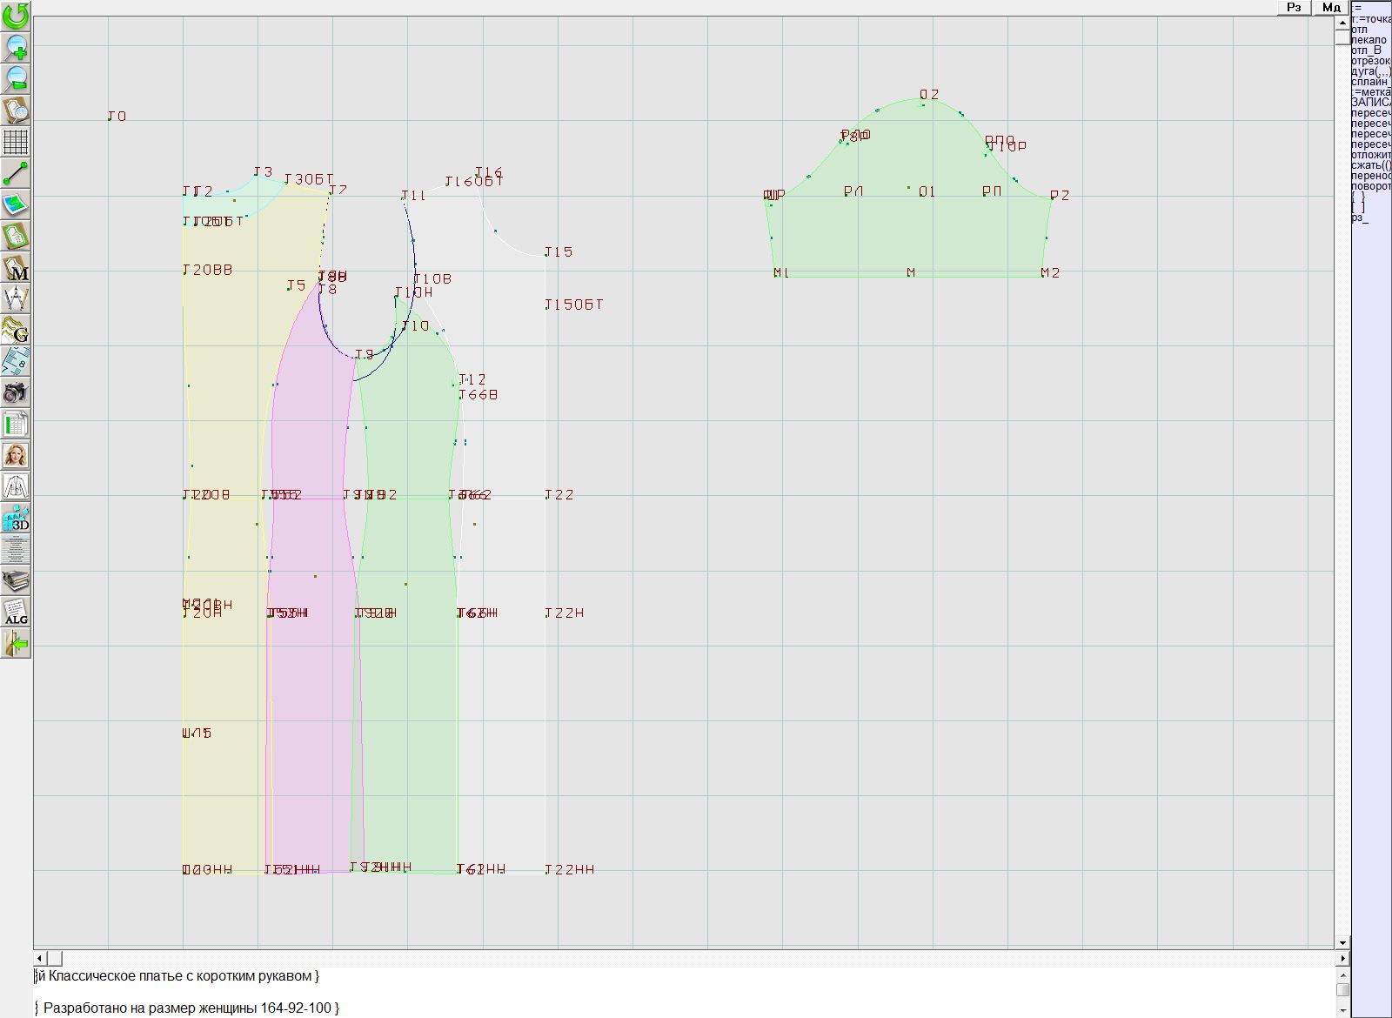Toggle the grid display icon

(16, 141)
